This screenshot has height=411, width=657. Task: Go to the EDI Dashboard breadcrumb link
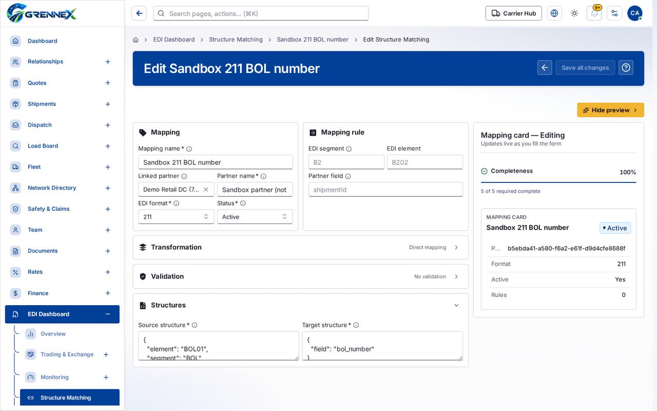174,40
